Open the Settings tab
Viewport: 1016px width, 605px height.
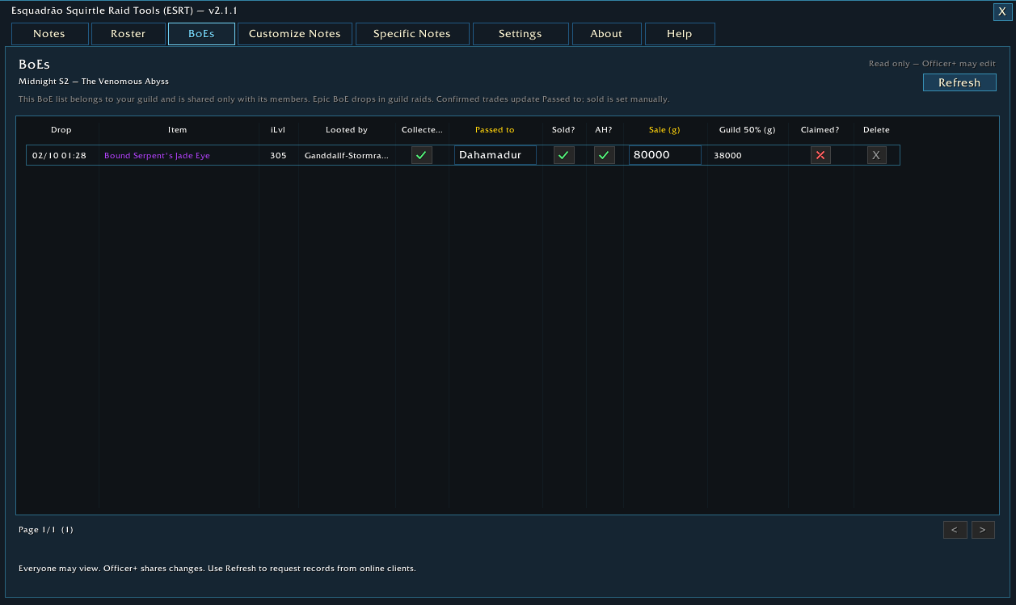point(521,34)
